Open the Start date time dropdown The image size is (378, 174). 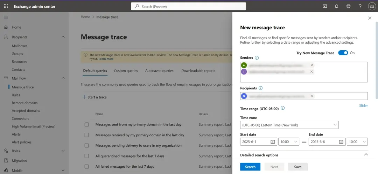click(288, 142)
